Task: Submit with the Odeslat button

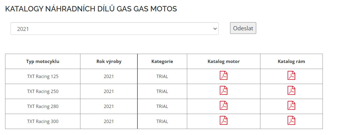Action: [243, 28]
